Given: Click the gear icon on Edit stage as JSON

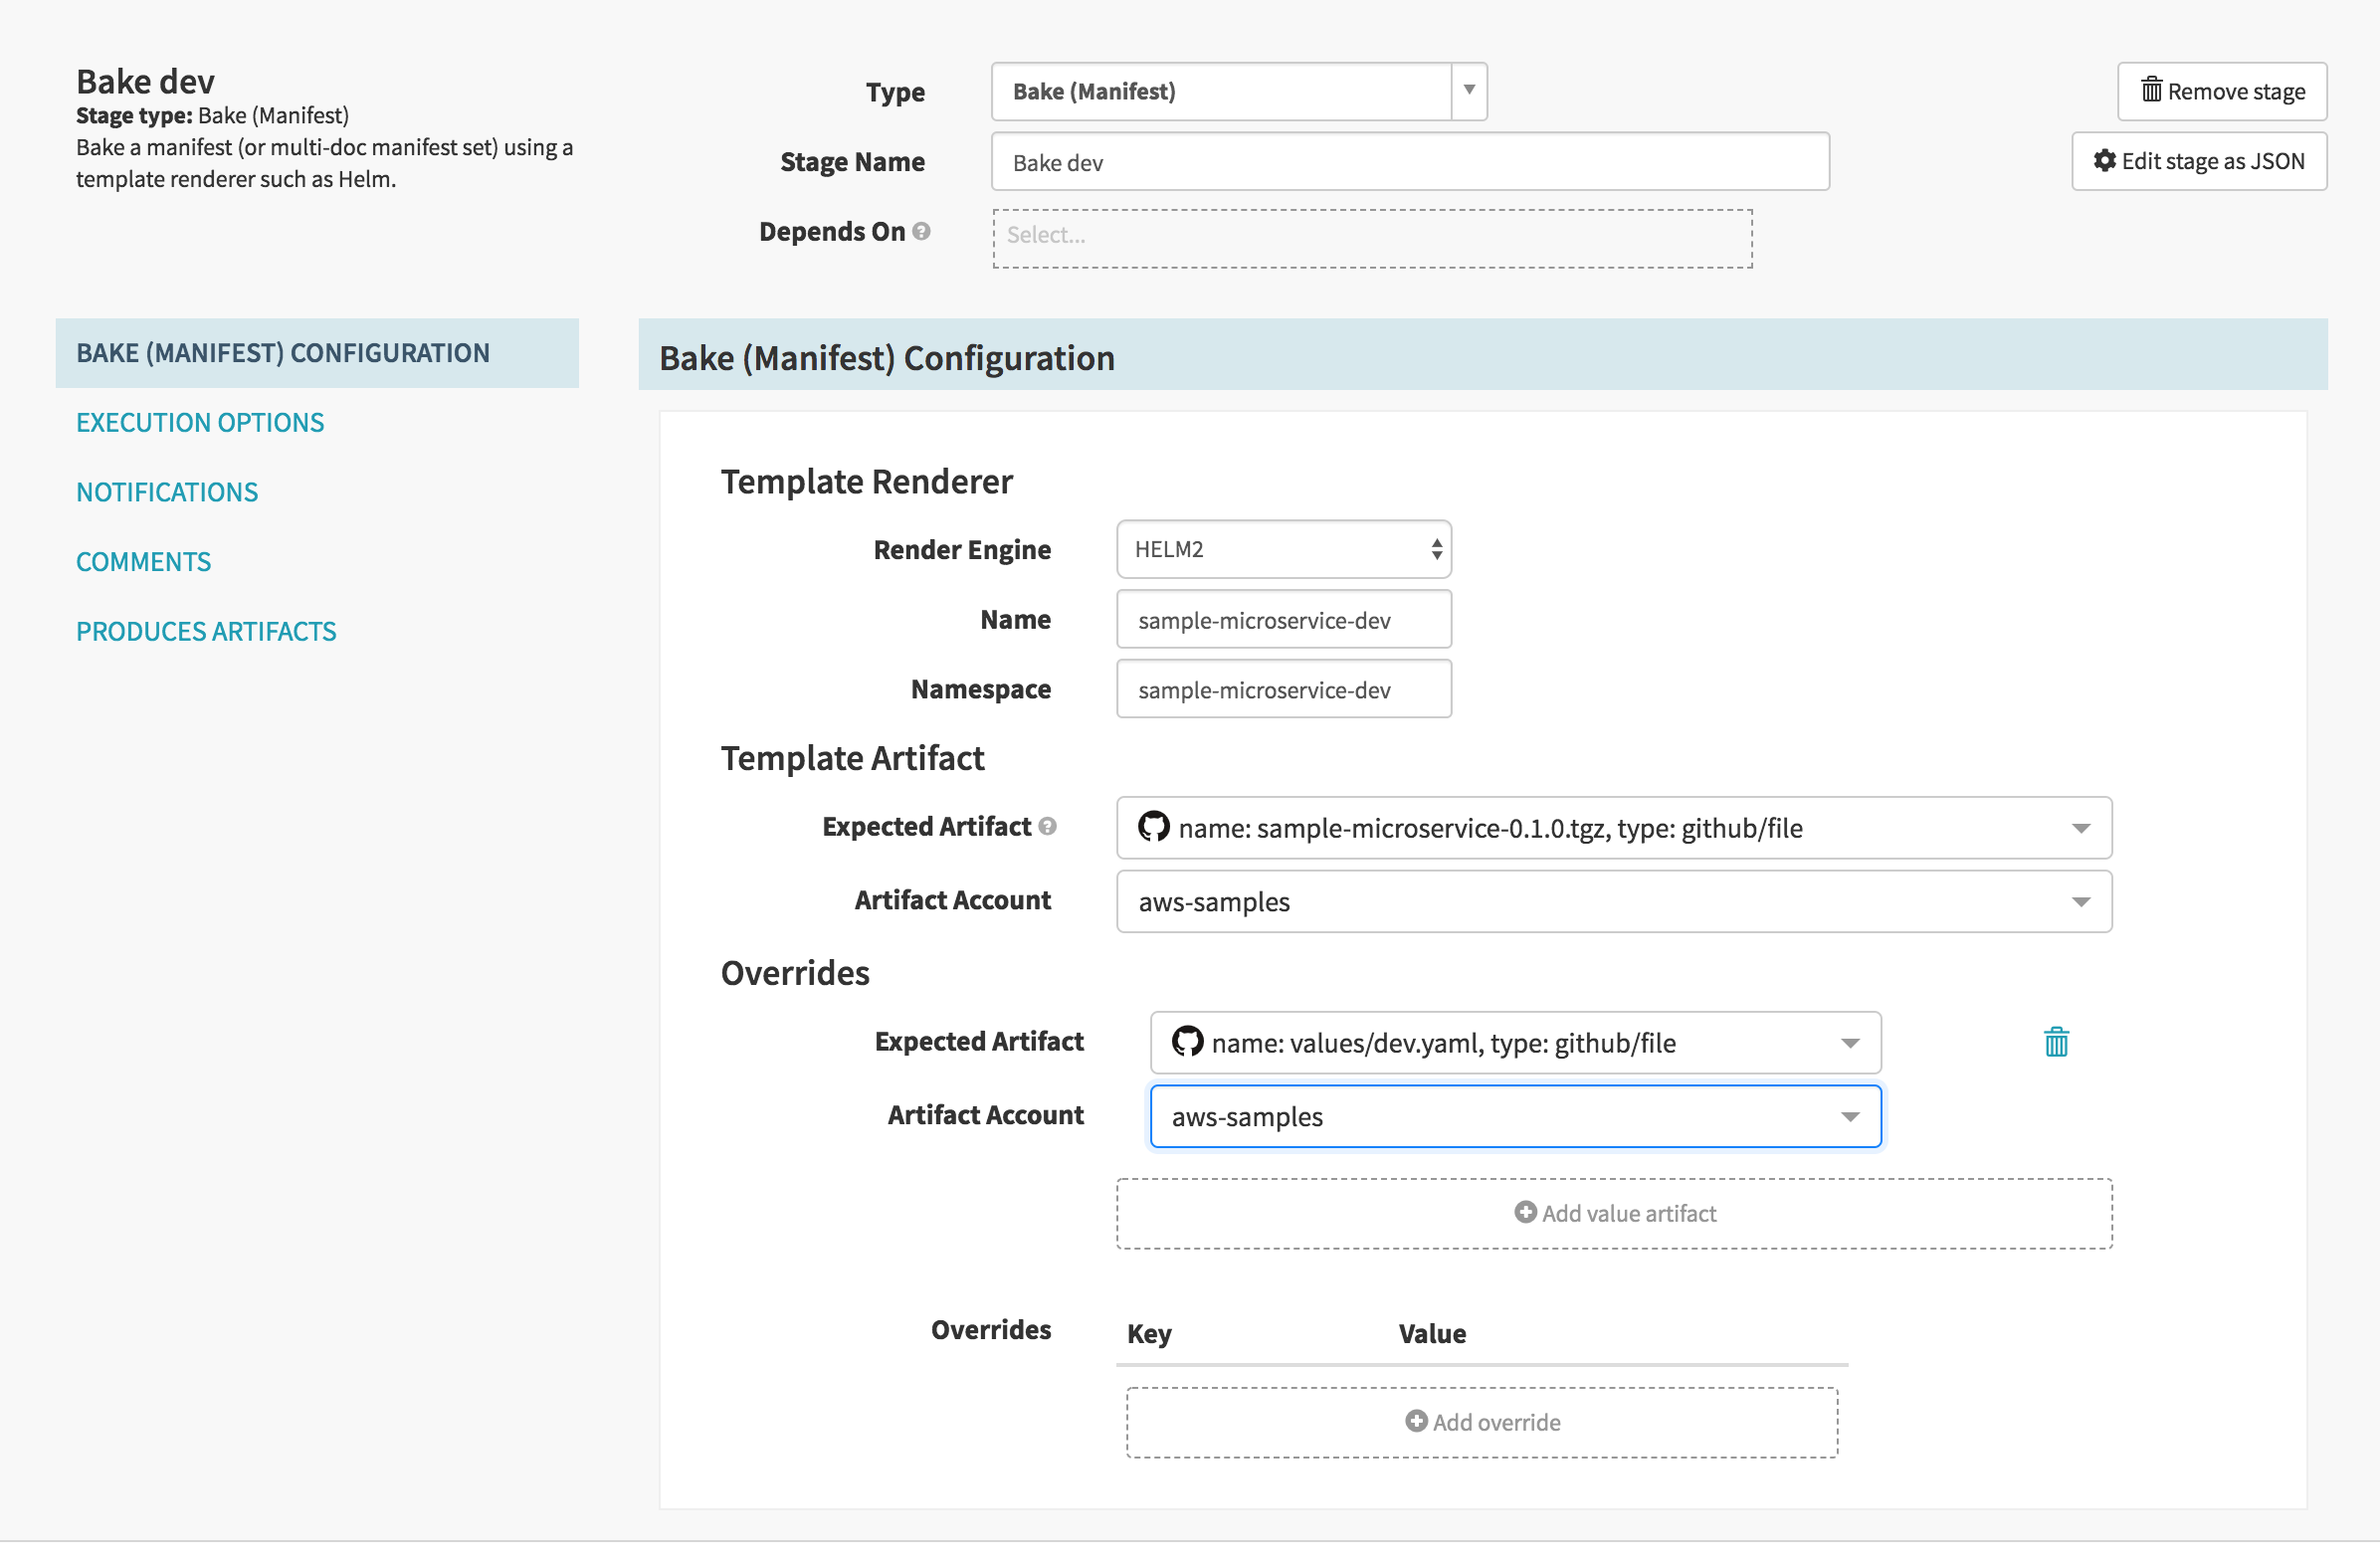Looking at the screenshot, I should coord(2104,161).
